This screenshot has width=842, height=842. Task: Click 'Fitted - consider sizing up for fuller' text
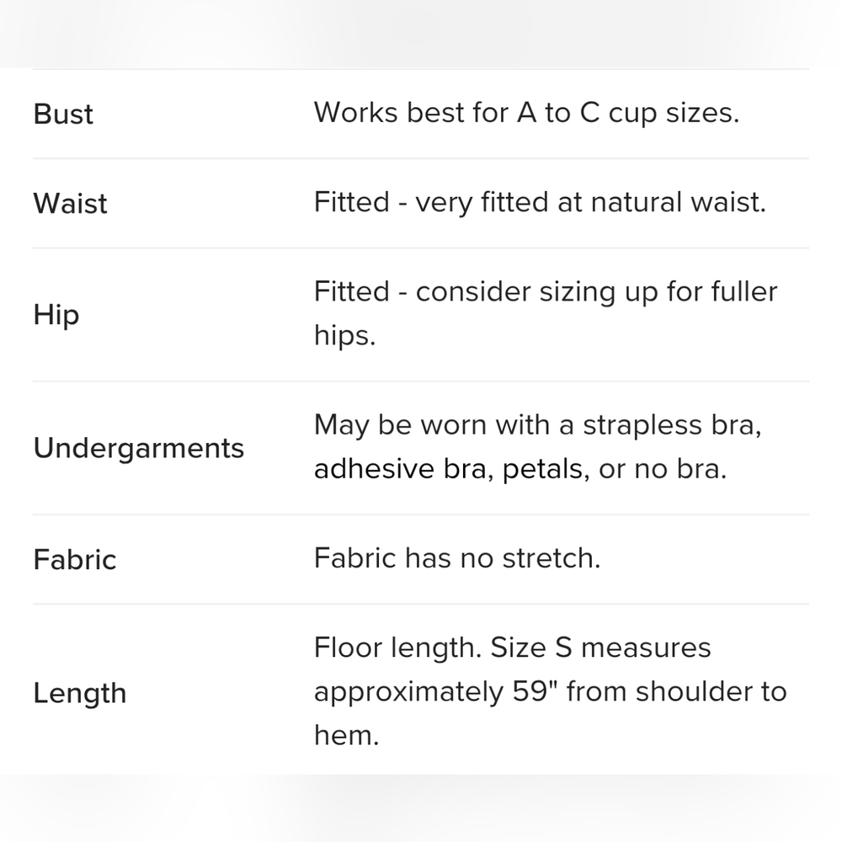coord(545,293)
